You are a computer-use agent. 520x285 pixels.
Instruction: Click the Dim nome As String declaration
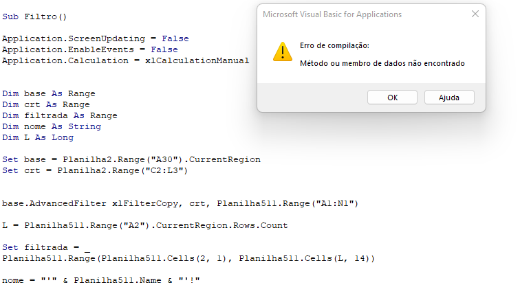pyautogui.click(x=52, y=126)
